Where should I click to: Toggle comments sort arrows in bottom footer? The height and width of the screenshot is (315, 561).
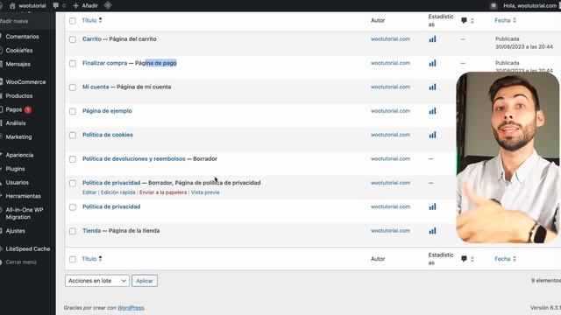(x=472, y=259)
